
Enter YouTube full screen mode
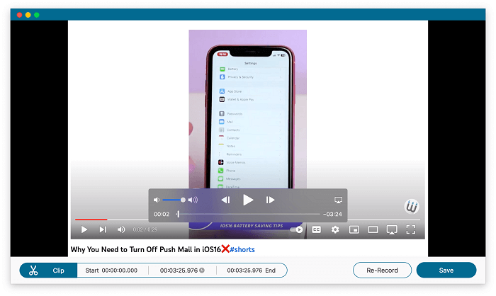pos(410,229)
